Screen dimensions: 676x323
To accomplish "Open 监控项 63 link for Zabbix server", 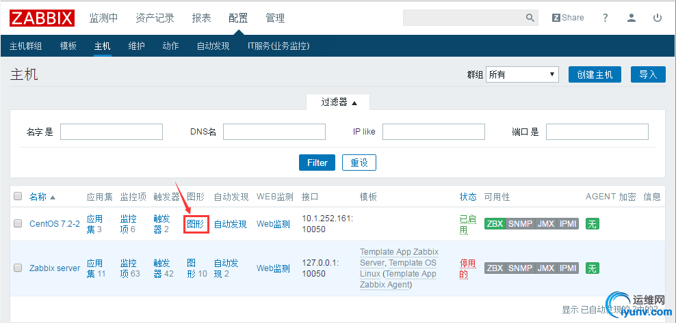I will (x=130, y=268).
